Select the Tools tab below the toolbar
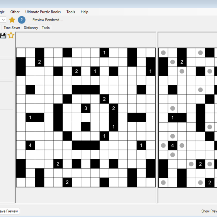Image resolution: width=217 pixels, height=217 pixels. point(46,27)
